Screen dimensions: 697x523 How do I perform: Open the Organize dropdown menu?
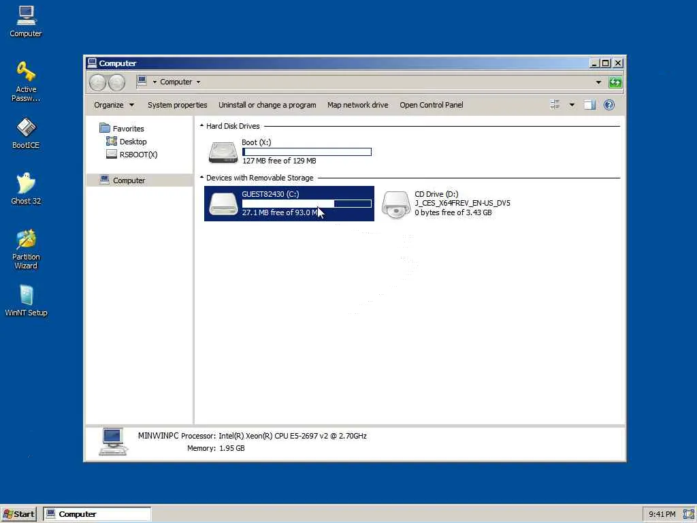pos(114,105)
